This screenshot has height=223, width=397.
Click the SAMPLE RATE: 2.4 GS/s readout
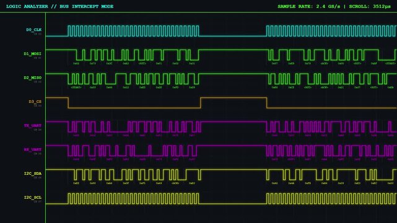click(309, 6)
